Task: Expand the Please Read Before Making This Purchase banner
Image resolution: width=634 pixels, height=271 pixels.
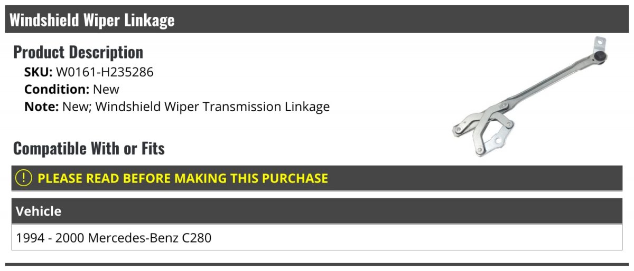Action: [x=317, y=178]
